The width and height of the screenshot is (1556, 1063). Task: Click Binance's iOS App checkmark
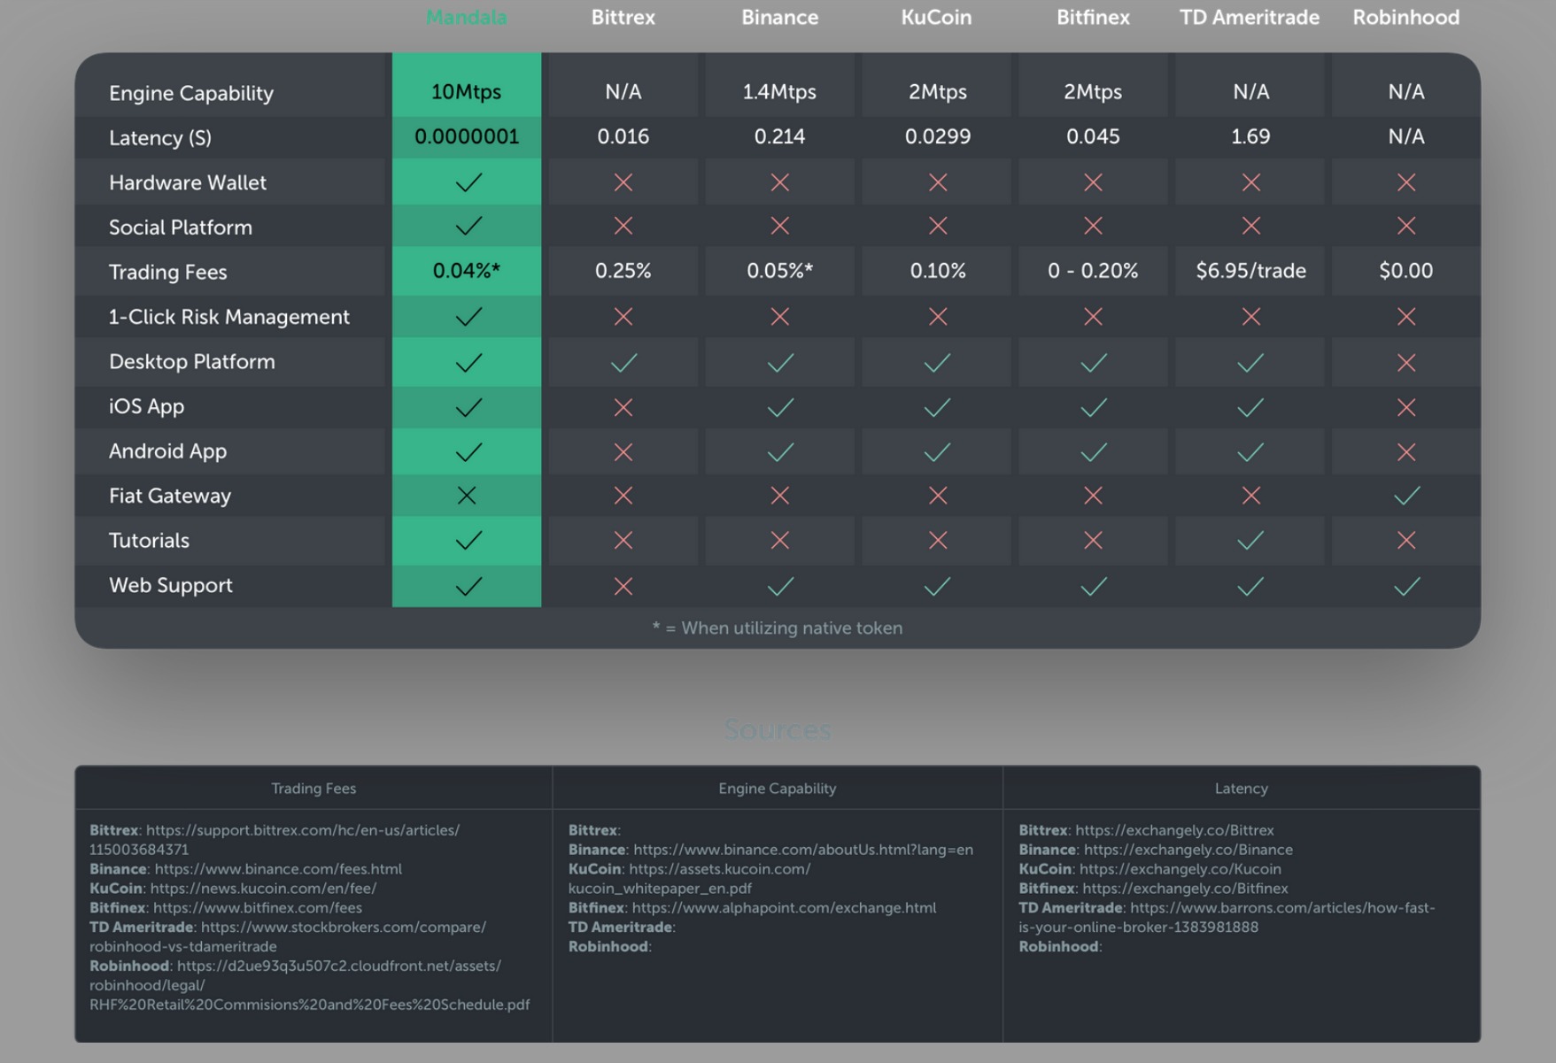(x=780, y=407)
